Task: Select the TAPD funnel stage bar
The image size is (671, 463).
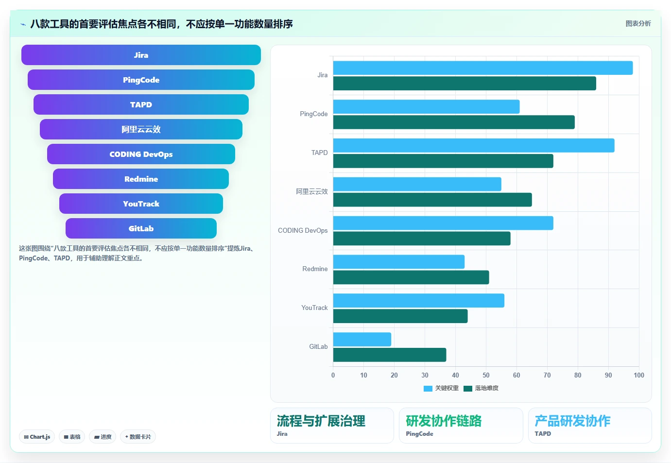Action: point(141,104)
